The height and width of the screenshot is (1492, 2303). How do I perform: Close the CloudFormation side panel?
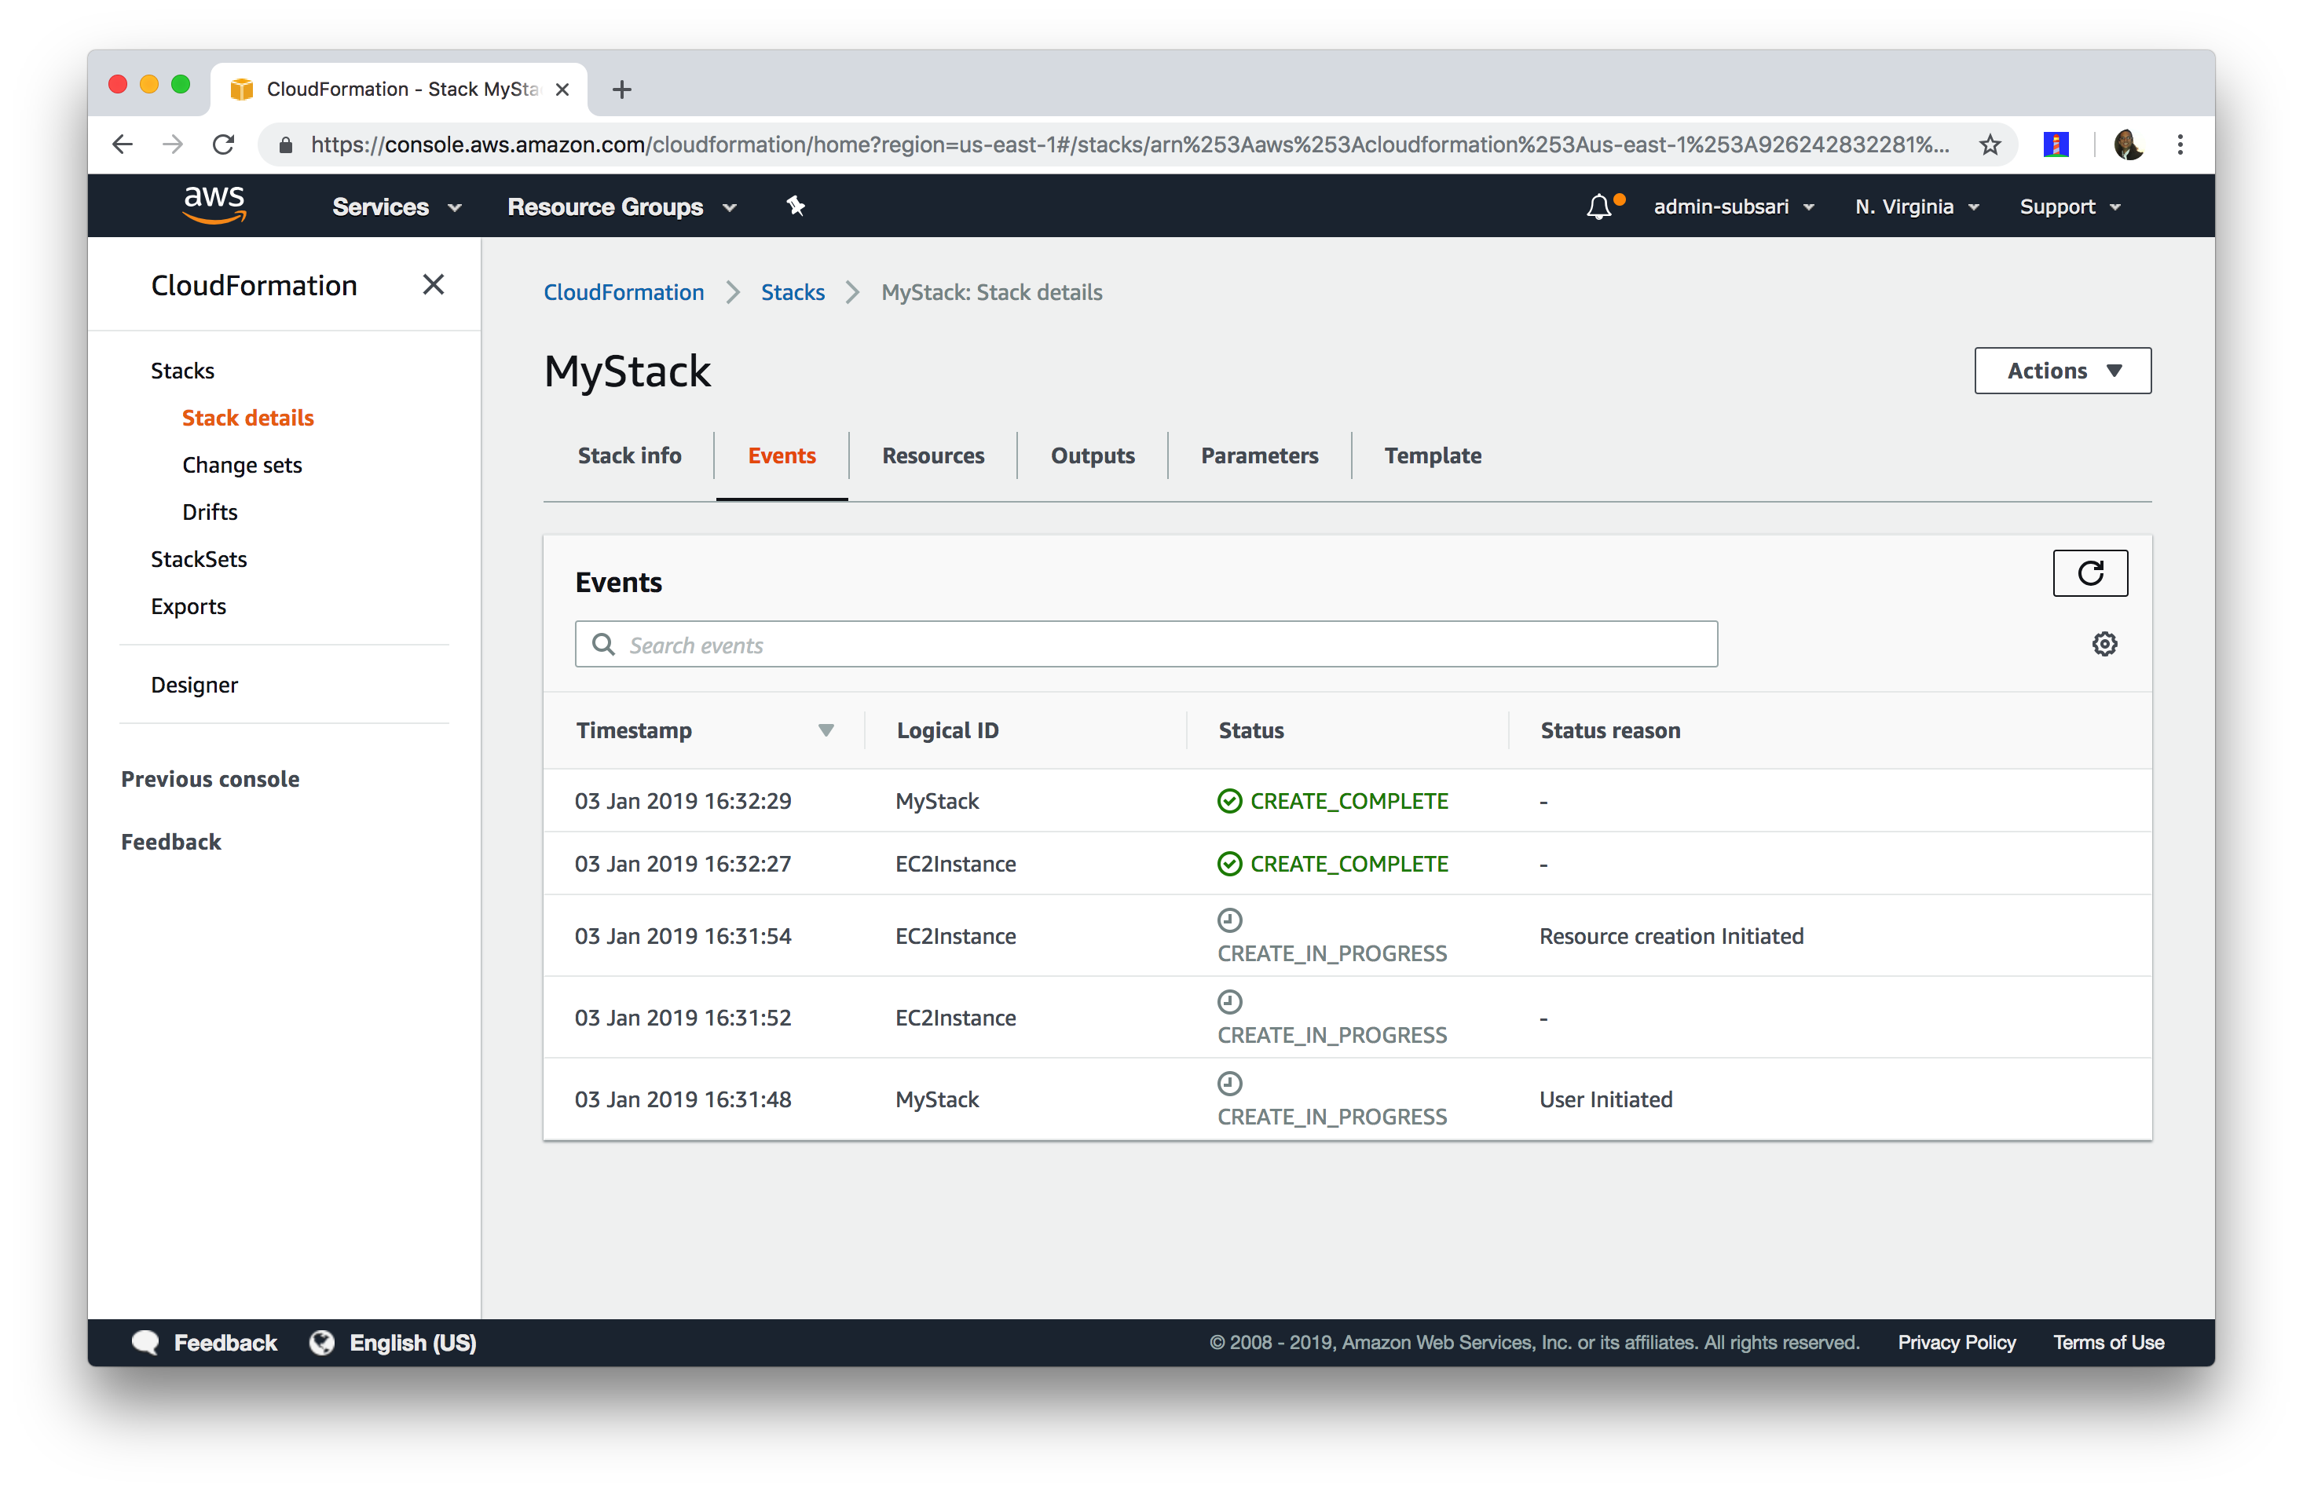[433, 284]
